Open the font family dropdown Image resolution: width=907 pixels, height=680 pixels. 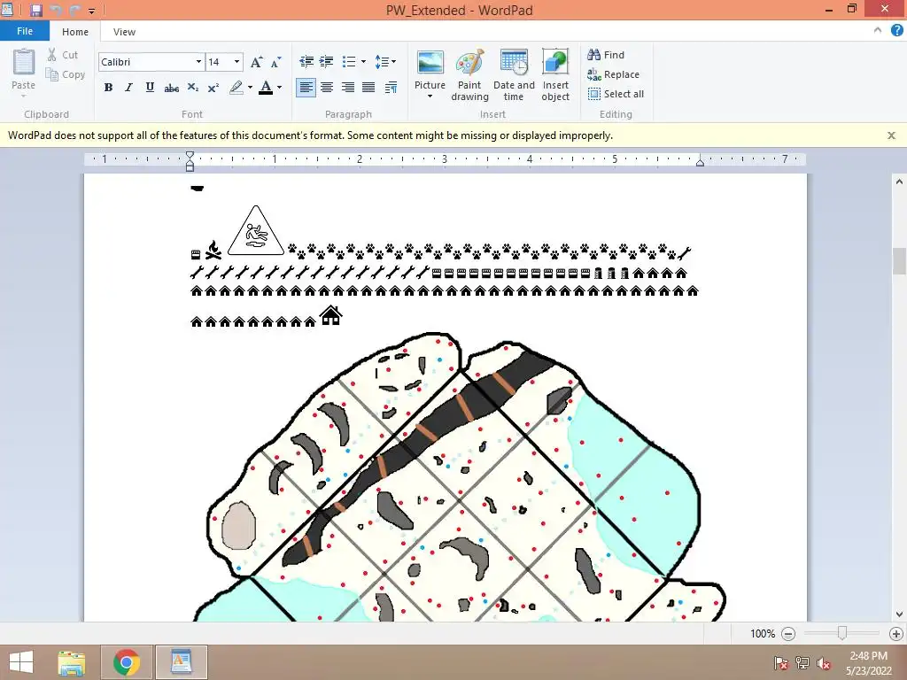[x=198, y=62]
